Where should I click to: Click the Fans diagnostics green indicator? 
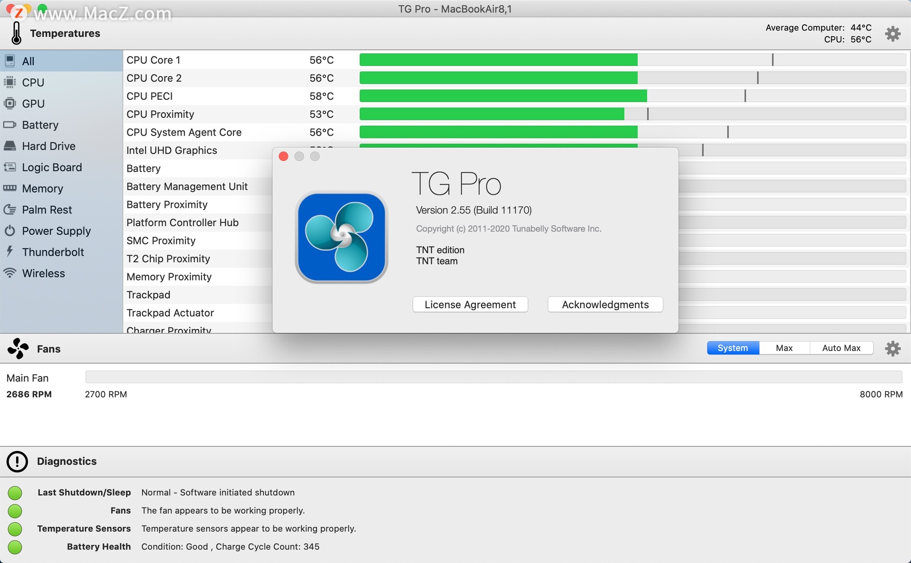[x=15, y=511]
